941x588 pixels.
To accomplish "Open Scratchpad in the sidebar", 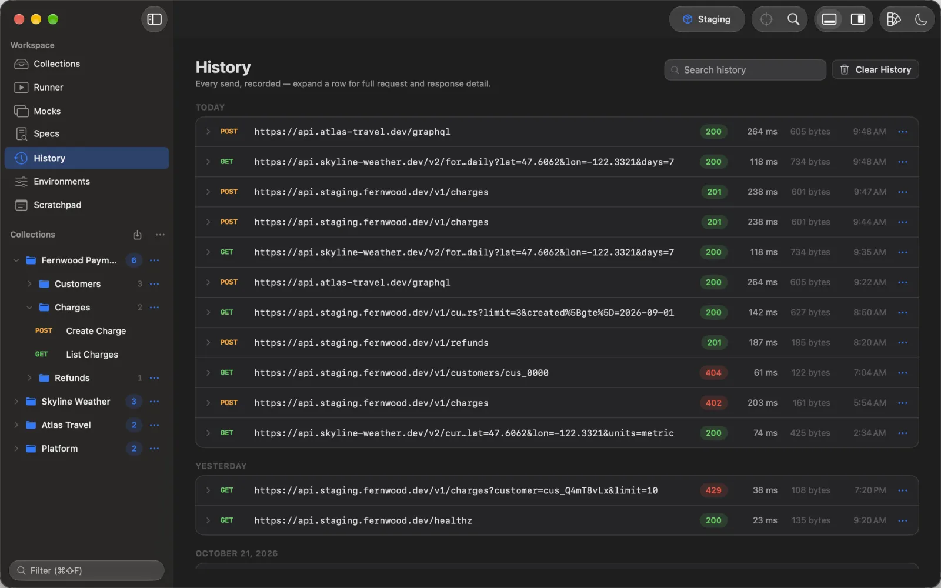I will (x=86, y=205).
